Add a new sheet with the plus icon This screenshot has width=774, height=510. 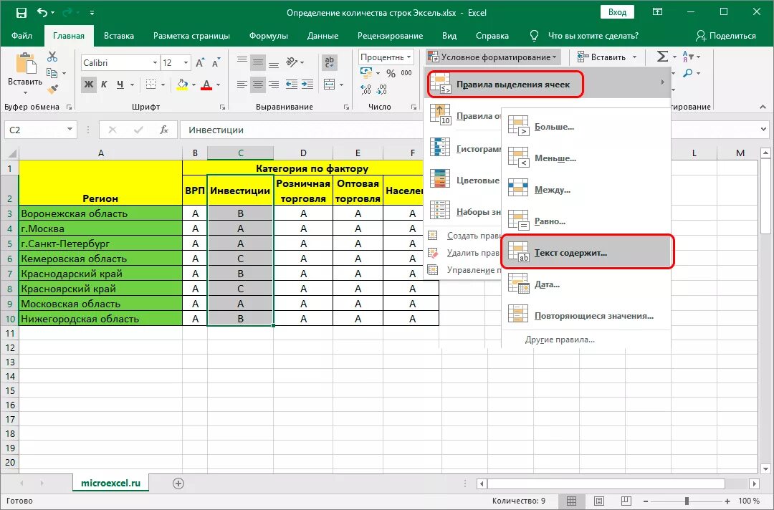[178, 483]
